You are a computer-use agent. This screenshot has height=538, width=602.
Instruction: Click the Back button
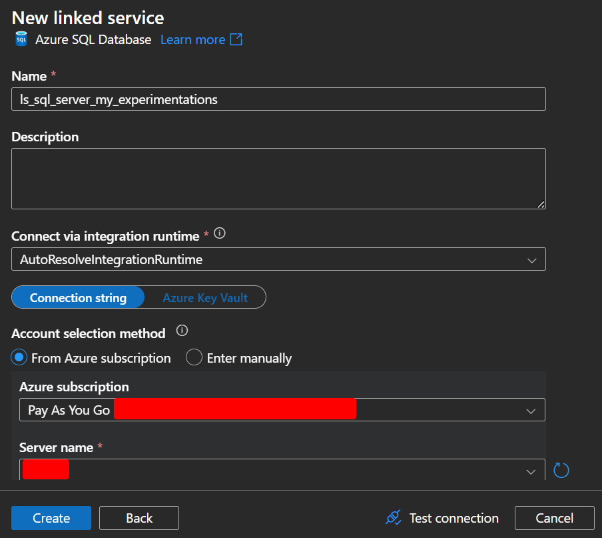[139, 518]
